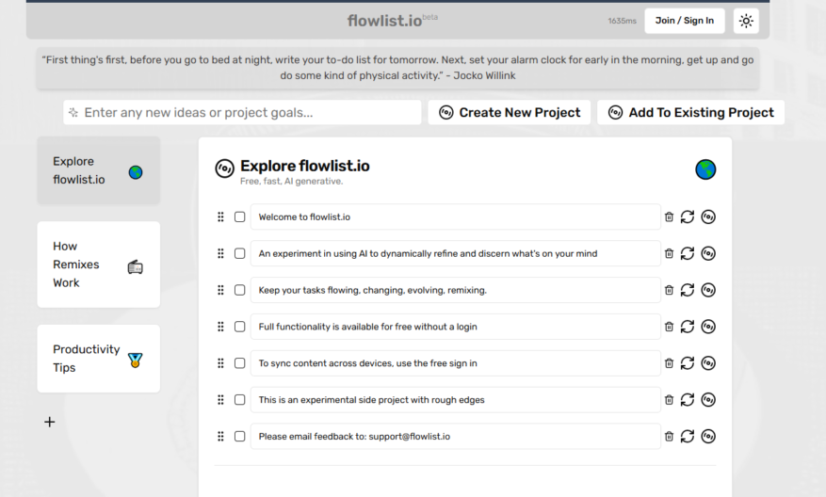Image resolution: width=826 pixels, height=497 pixels.
Task: Click the globe emoji in project header
Action: point(705,169)
